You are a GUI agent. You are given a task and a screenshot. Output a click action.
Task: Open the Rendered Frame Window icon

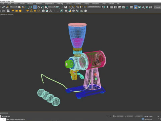pos(140,7)
